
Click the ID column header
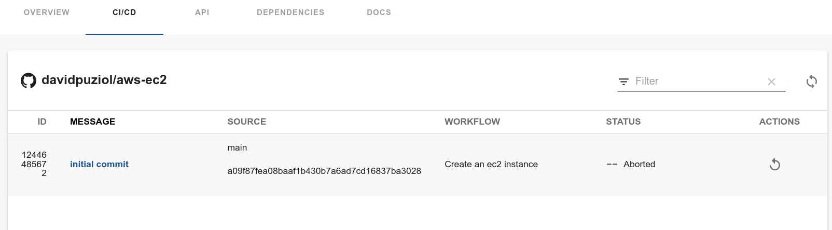click(x=42, y=121)
